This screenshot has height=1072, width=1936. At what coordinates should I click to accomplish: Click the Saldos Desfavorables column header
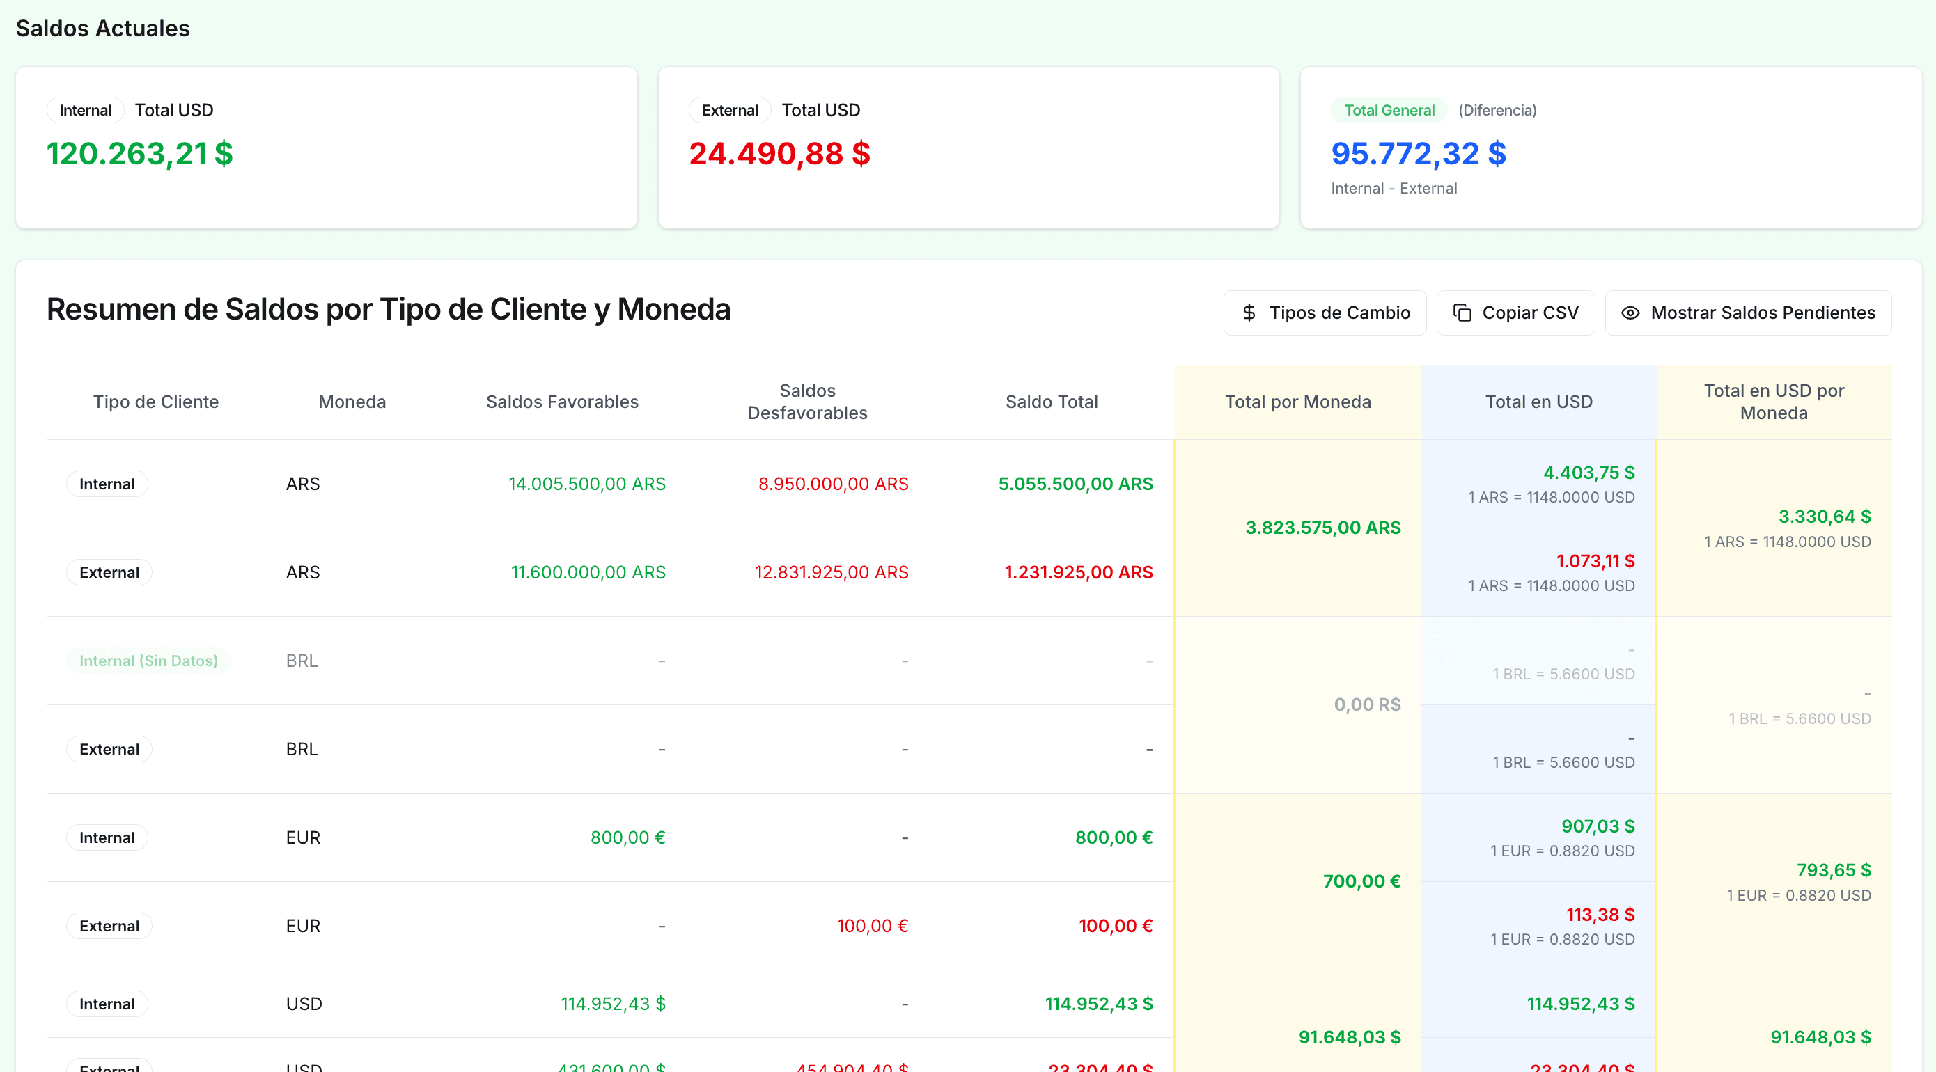[806, 402]
